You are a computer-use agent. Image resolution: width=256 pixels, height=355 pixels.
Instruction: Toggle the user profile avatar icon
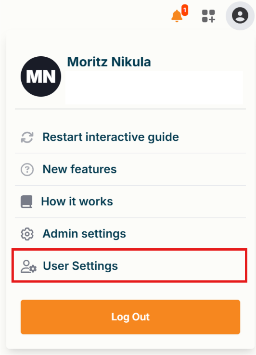pyautogui.click(x=240, y=15)
